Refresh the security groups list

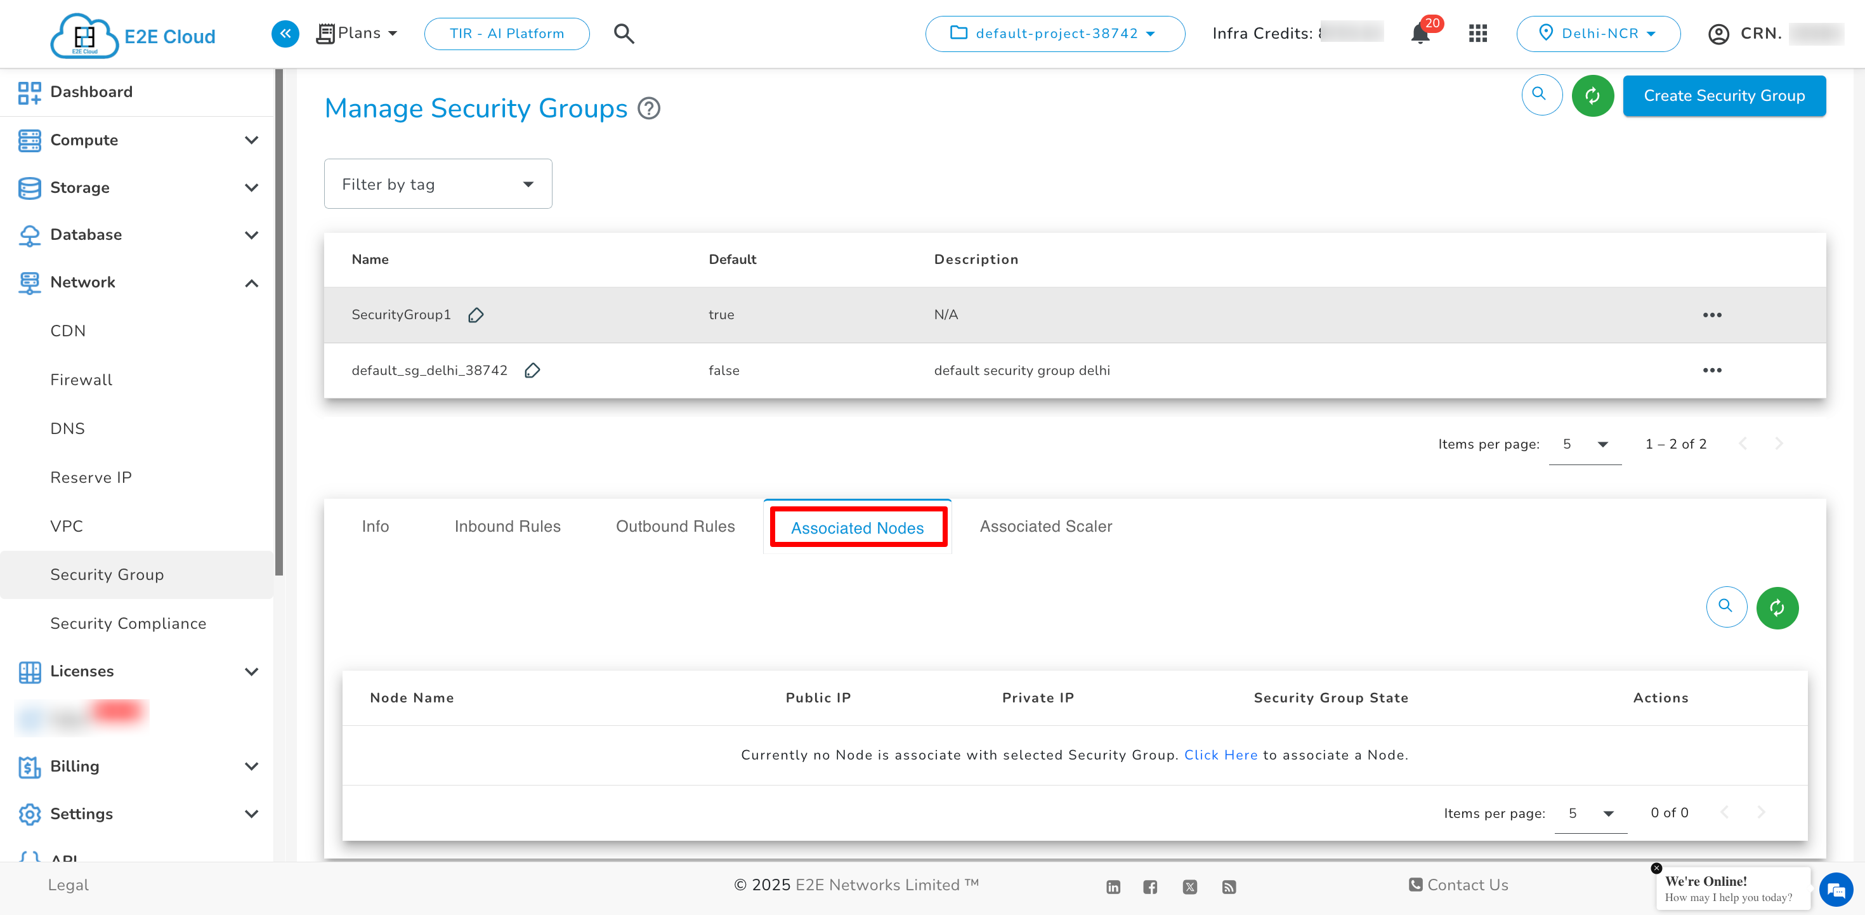pos(1593,95)
